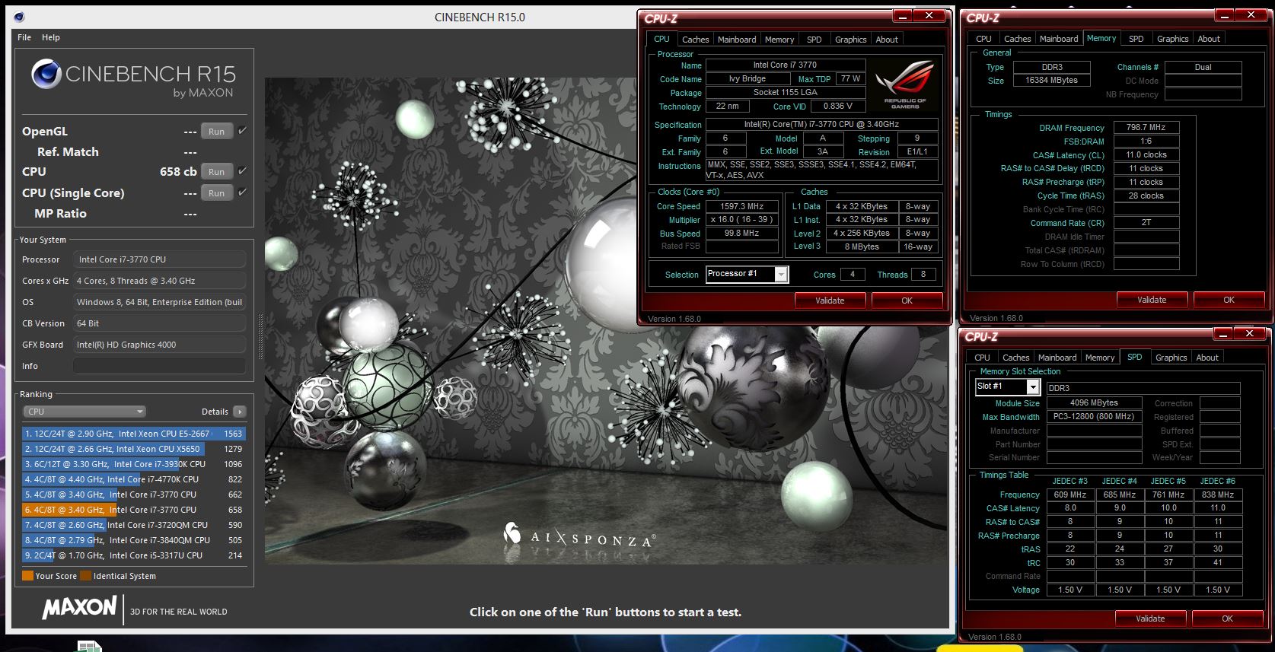Select ranking row Core i7-4770K CPU
Screen dimensions: 1275x652
click(x=134, y=479)
